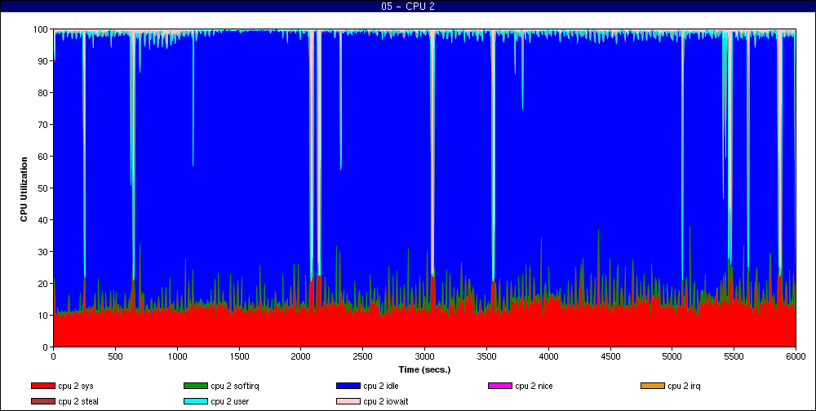Click the blue cpu 2 idle legend swatch
Image resolution: width=816 pixels, height=411 pixels.
(x=348, y=386)
